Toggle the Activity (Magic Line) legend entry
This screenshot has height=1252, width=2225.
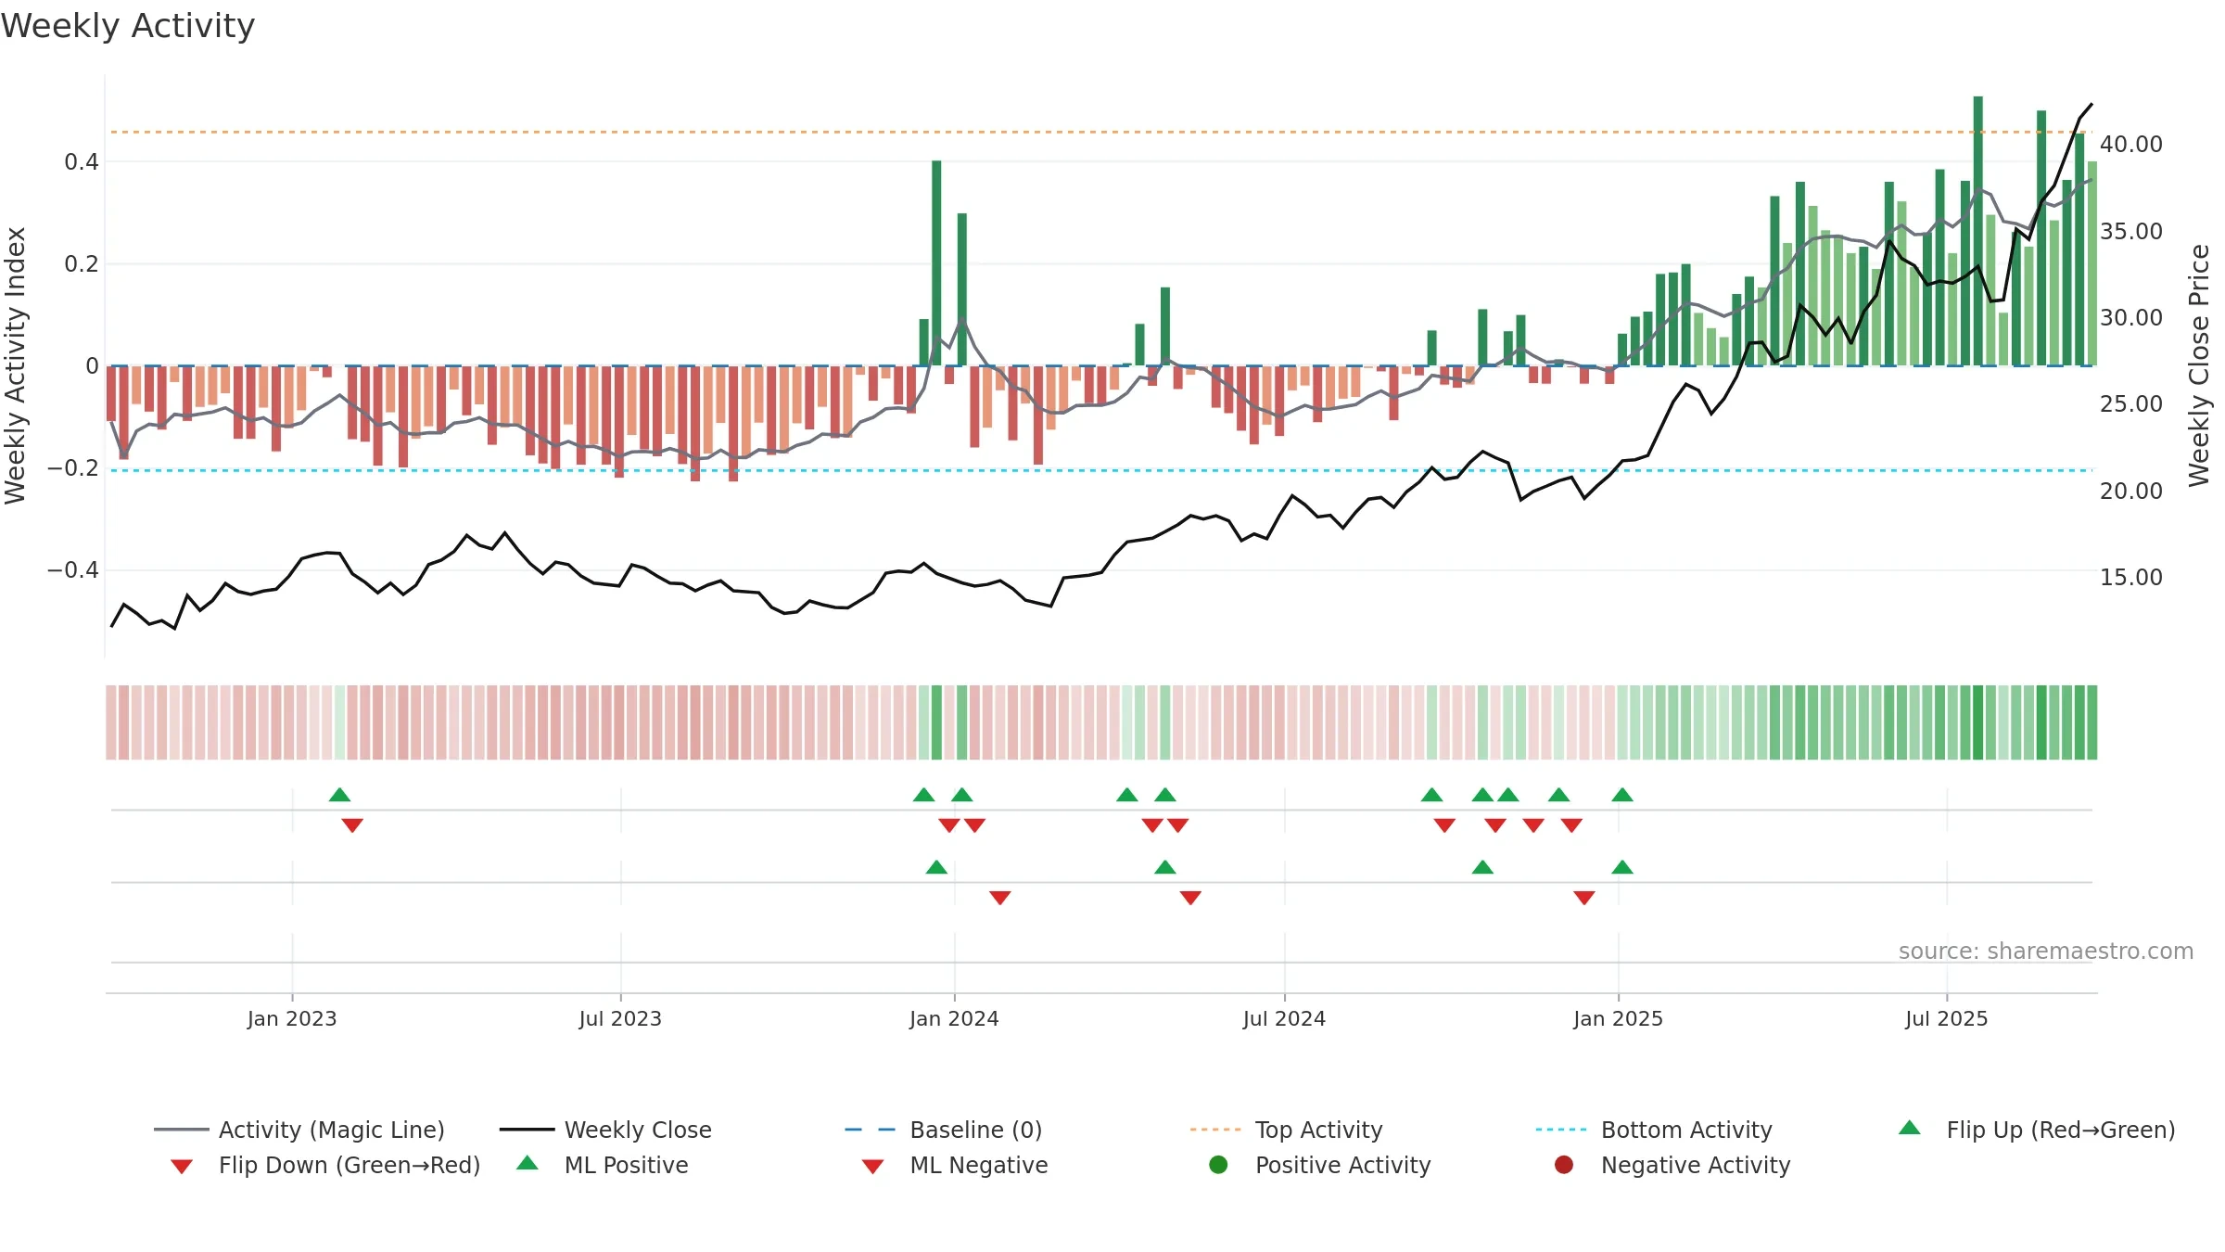pos(299,1130)
